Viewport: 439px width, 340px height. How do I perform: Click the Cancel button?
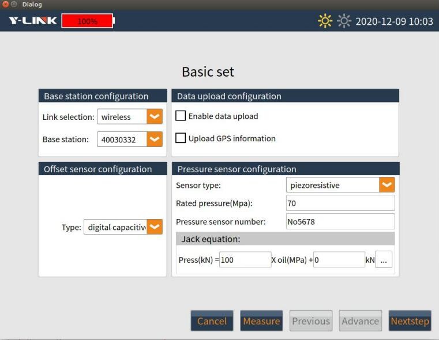(x=212, y=321)
